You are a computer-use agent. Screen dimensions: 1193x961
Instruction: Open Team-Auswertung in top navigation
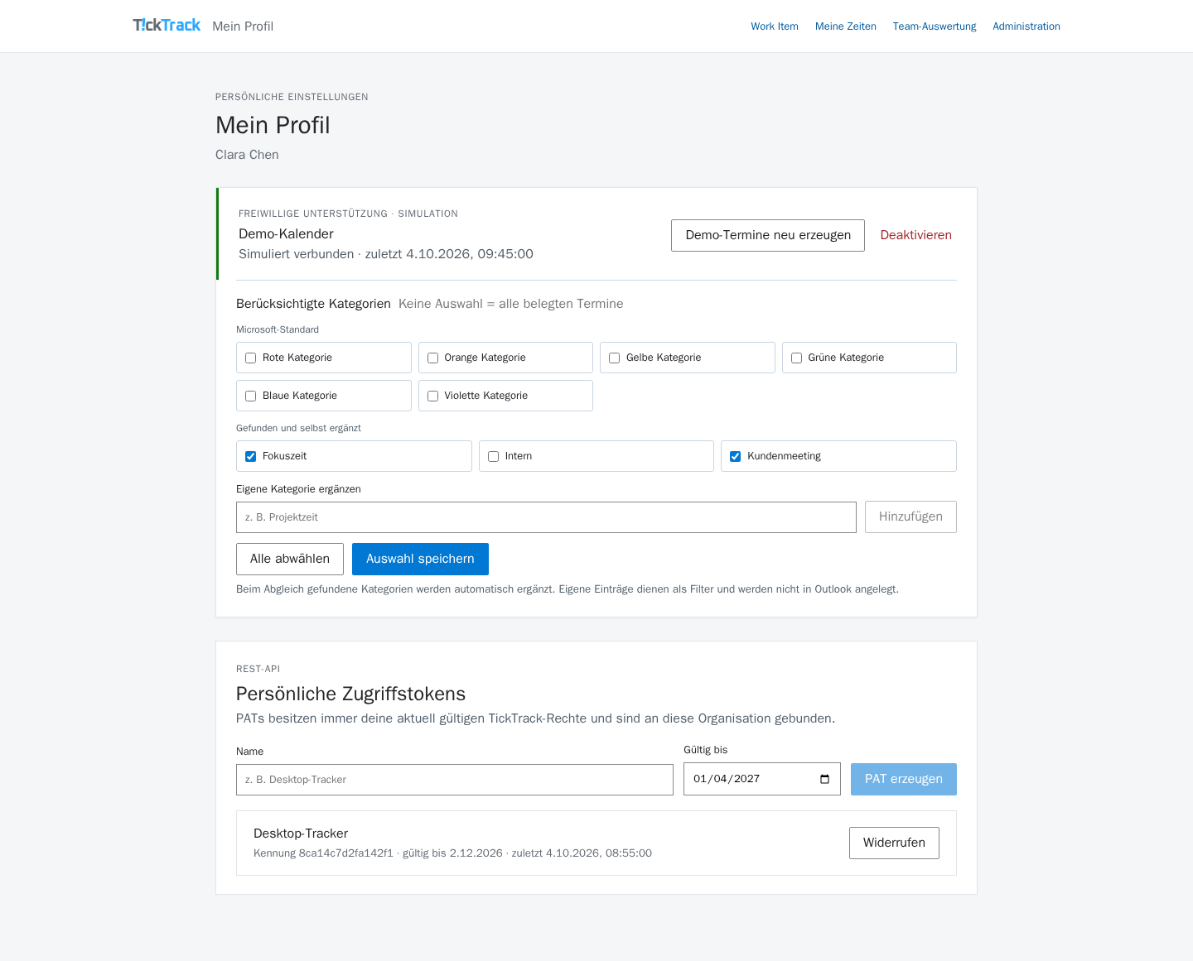tap(935, 26)
